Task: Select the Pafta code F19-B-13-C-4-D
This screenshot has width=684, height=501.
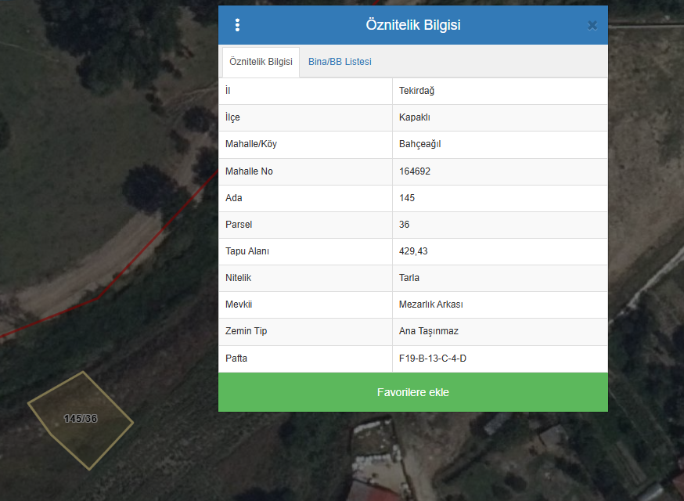Action: 433,359
